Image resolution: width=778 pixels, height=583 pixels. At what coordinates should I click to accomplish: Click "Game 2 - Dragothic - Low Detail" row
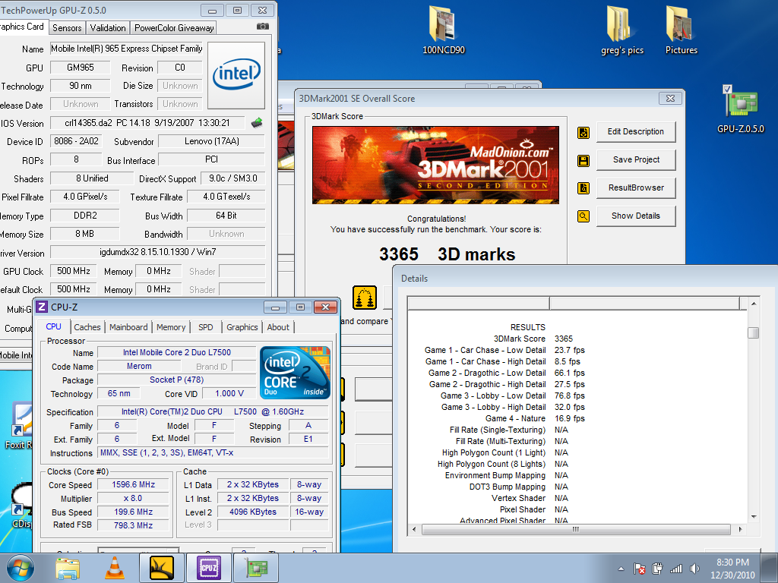[507, 373]
